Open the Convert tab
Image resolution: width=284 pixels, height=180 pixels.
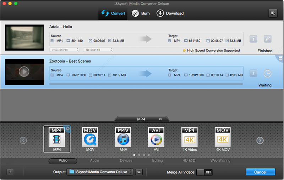(113, 13)
